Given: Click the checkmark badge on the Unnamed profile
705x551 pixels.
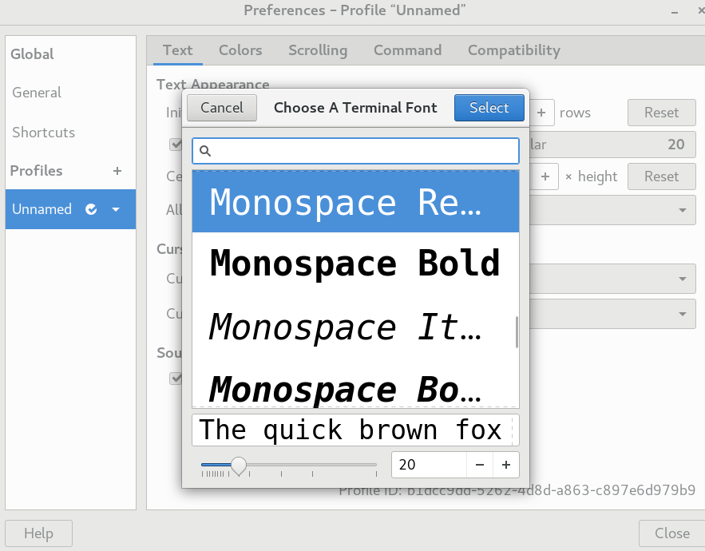Looking at the screenshot, I should coord(90,208).
